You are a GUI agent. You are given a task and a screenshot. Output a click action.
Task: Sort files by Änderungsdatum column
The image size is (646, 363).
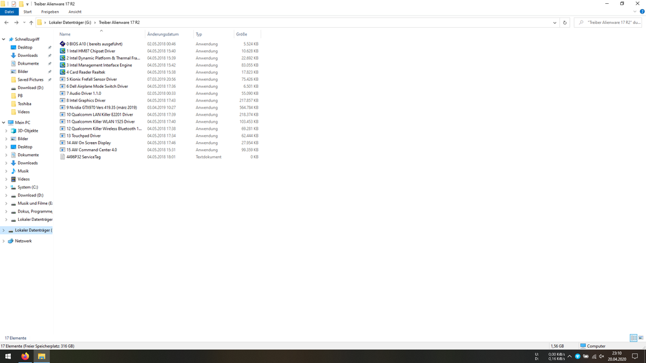coord(163,34)
